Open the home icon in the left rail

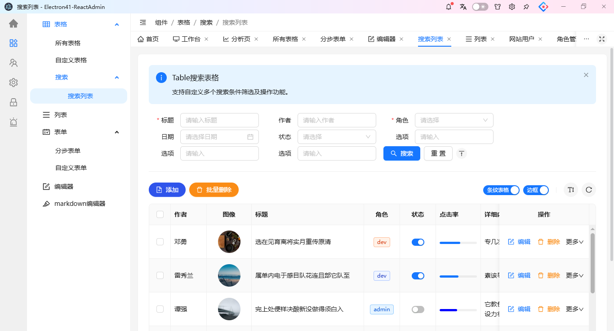pos(13,23)
